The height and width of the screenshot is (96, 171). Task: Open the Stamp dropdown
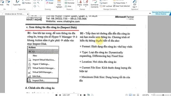coord(80,7)
